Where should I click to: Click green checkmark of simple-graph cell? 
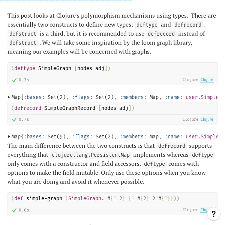pyautogui.click(x=14, y=210)
